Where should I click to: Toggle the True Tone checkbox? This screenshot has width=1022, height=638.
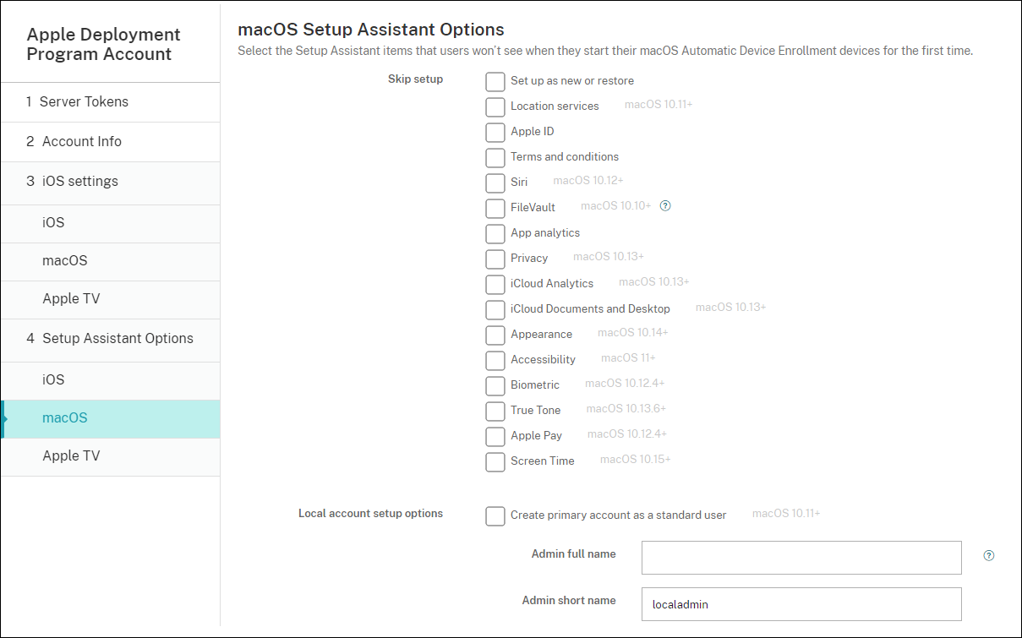pyautogui.click(x=495, y=411)
